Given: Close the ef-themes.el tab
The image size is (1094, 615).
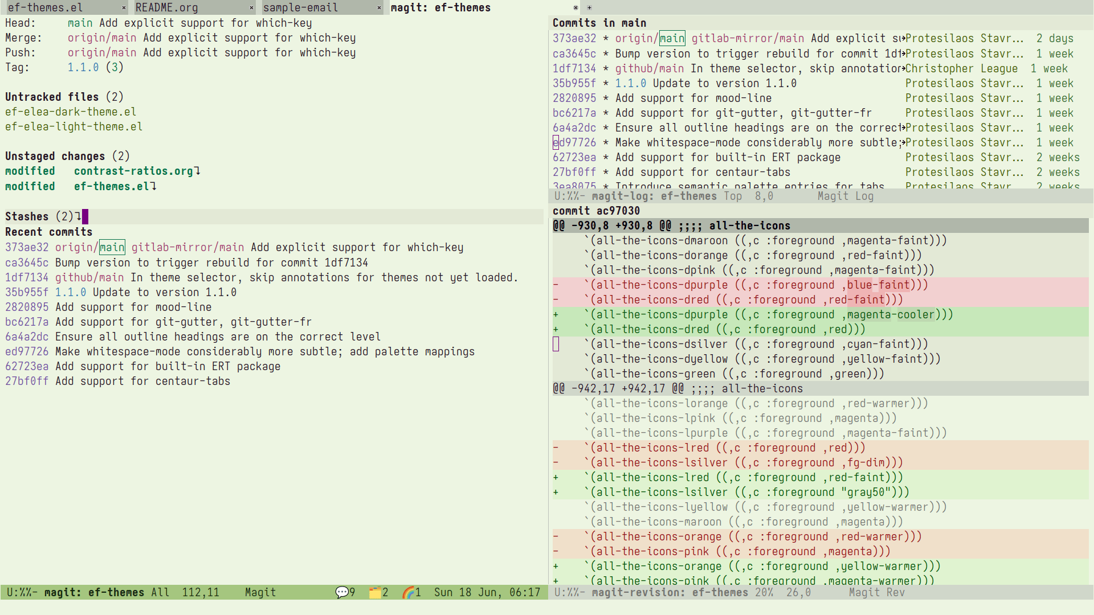Looking at the screenshot, I should (124, 7).
